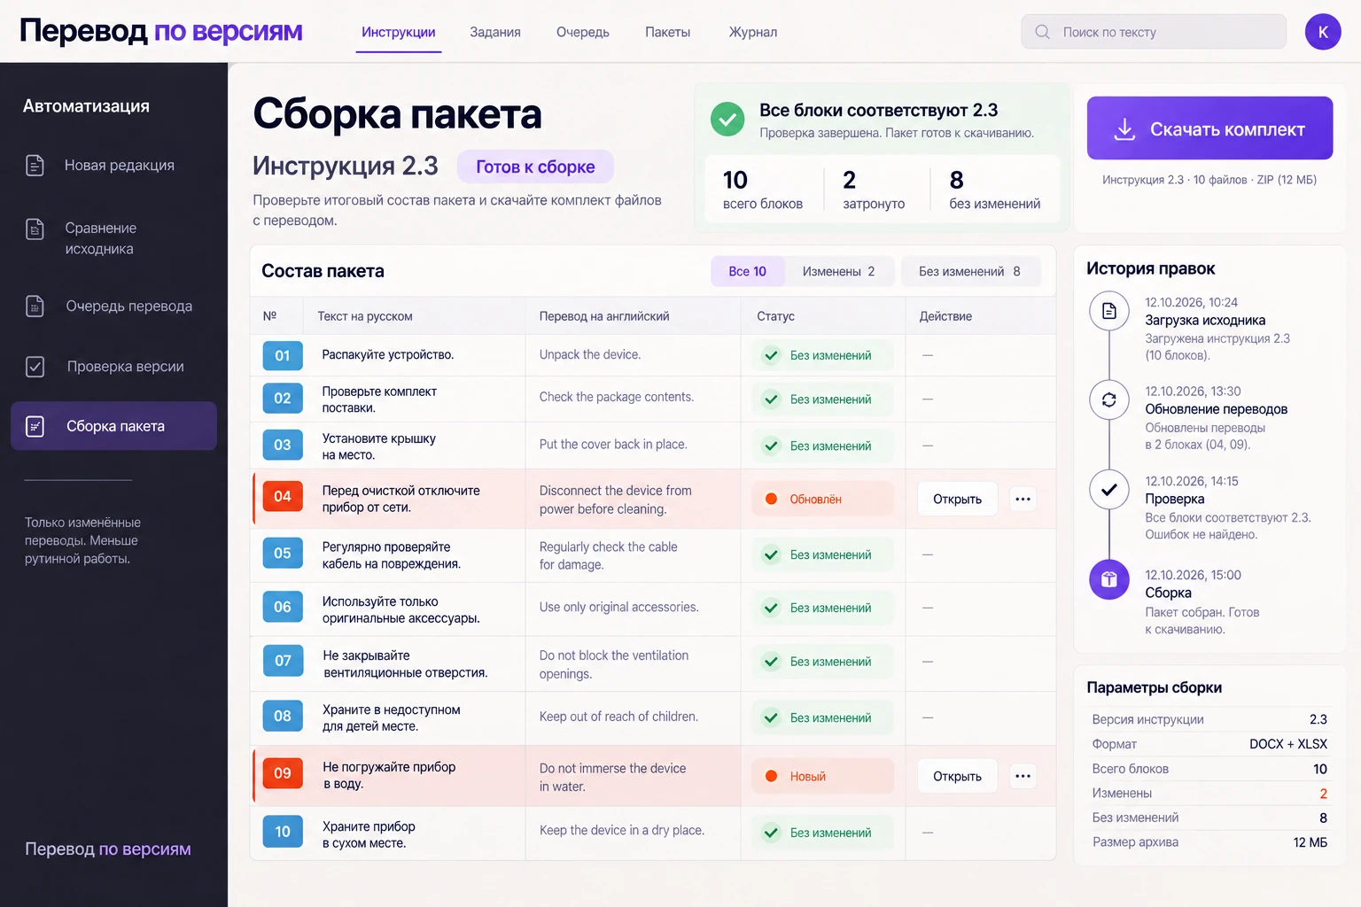
Task: Click the Проверка версии checkmark icon
Action: pos(35,367)
